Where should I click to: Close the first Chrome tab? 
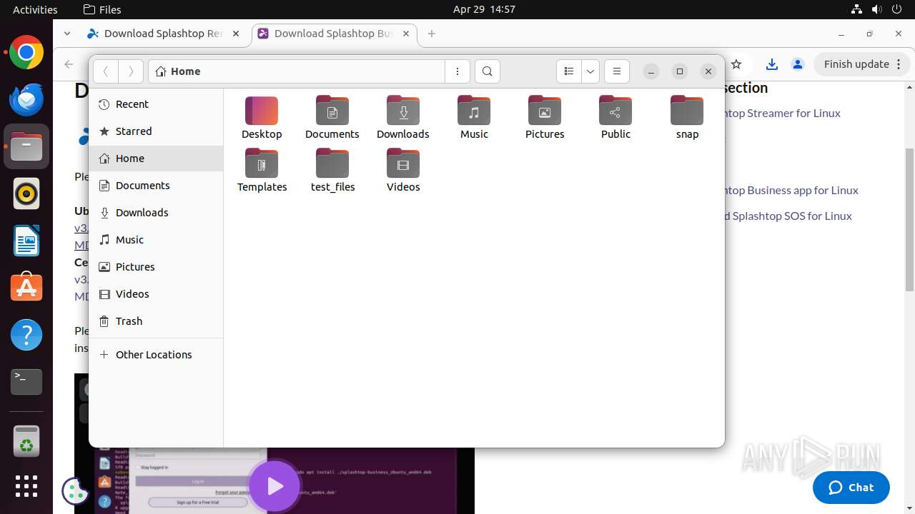pos(236,34)
